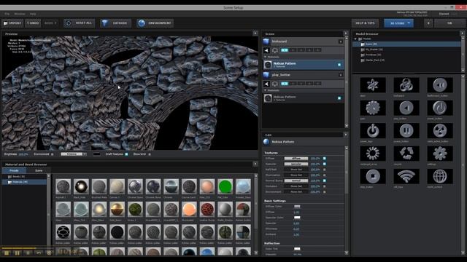Open the preview lighting dropdown

pyautogui.click(x=74, y=154)
